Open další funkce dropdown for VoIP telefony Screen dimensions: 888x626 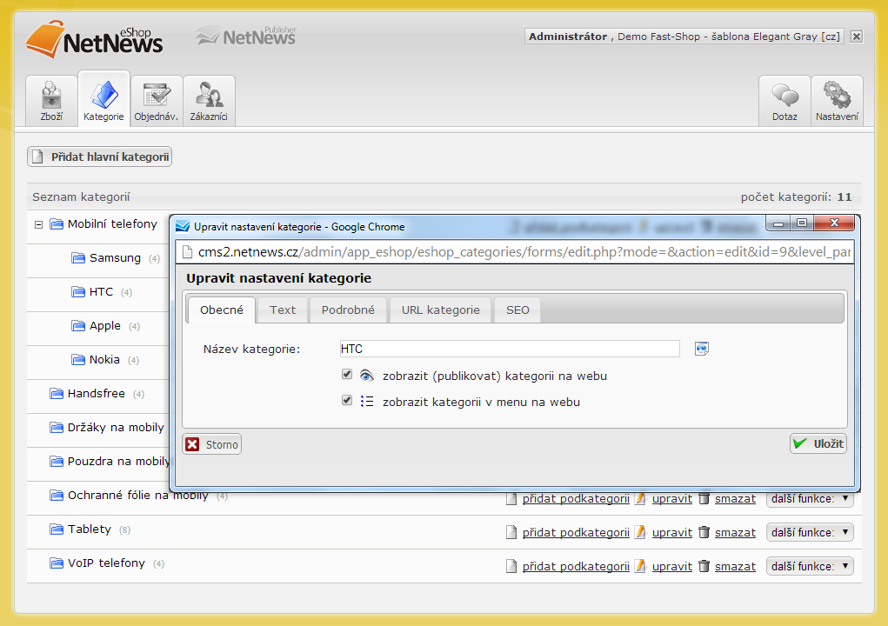point(810,567)
